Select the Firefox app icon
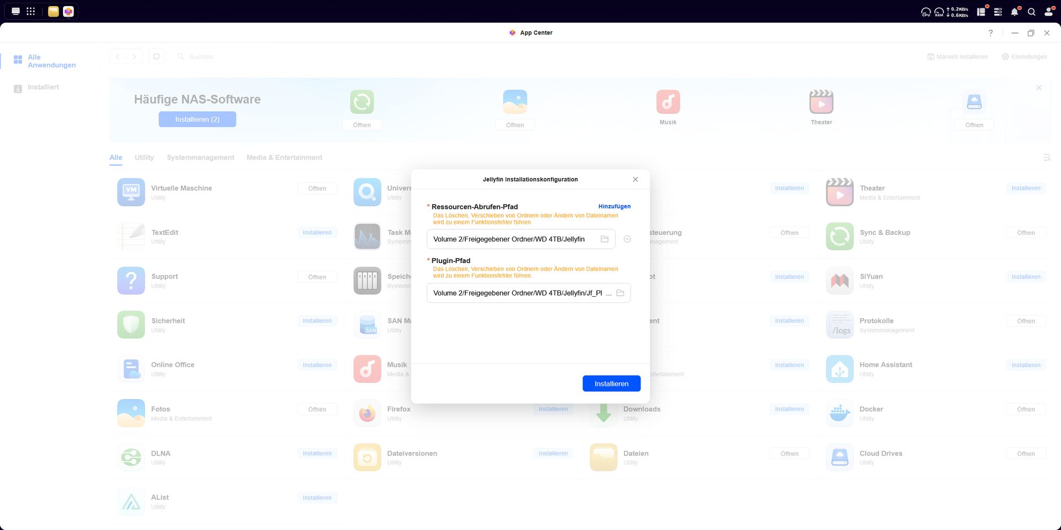This screenshot has width=1061, height=530. click(x=367, y=413)
